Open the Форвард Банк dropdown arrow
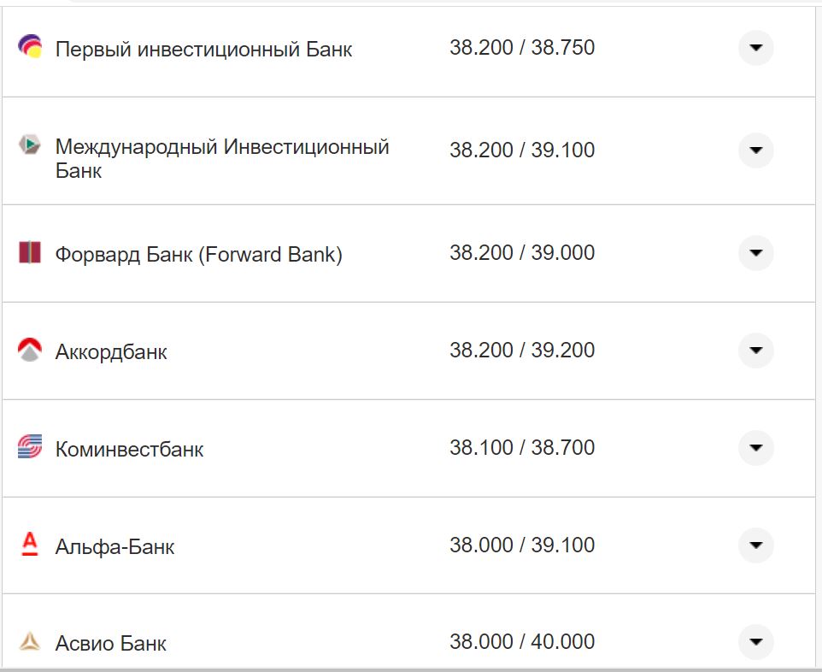Screen dimensions: 822x672 coord(755,253)
